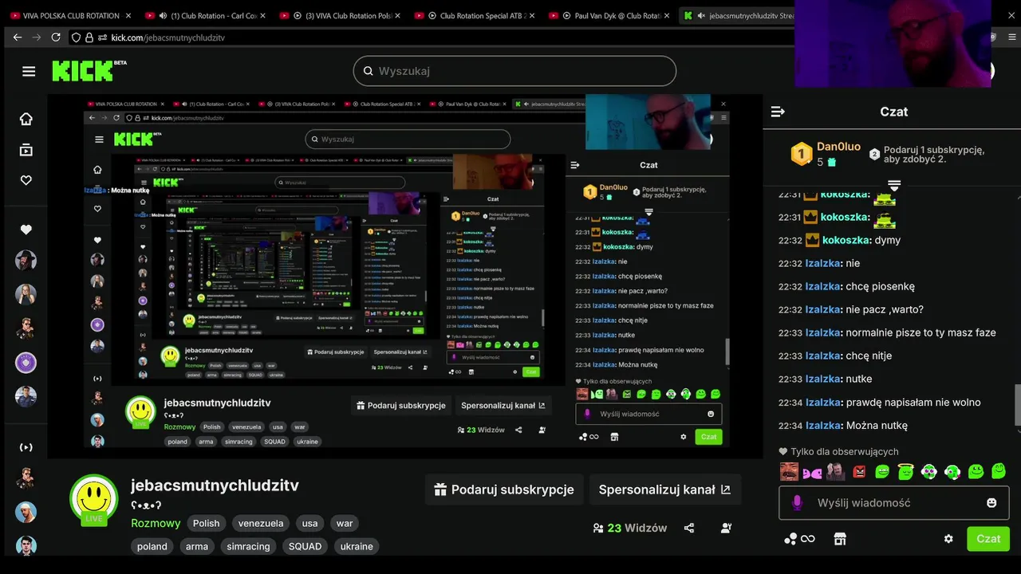1021x574 pixels.
Task: Select the simracing tag
Action: pos(248,546)
